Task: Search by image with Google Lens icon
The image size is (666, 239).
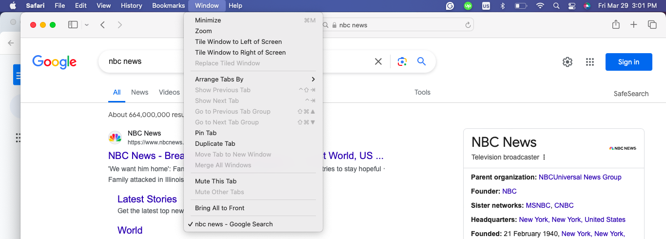Action: pos(402,61)
